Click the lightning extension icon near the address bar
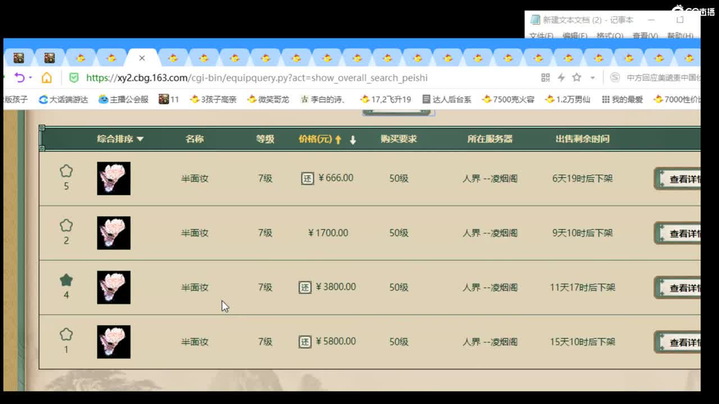This screenshot has width=719, height=404. point(562,77)
